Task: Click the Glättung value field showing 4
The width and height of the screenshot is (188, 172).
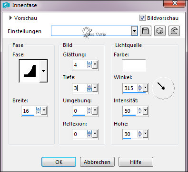Action: (x=79, y=65)
